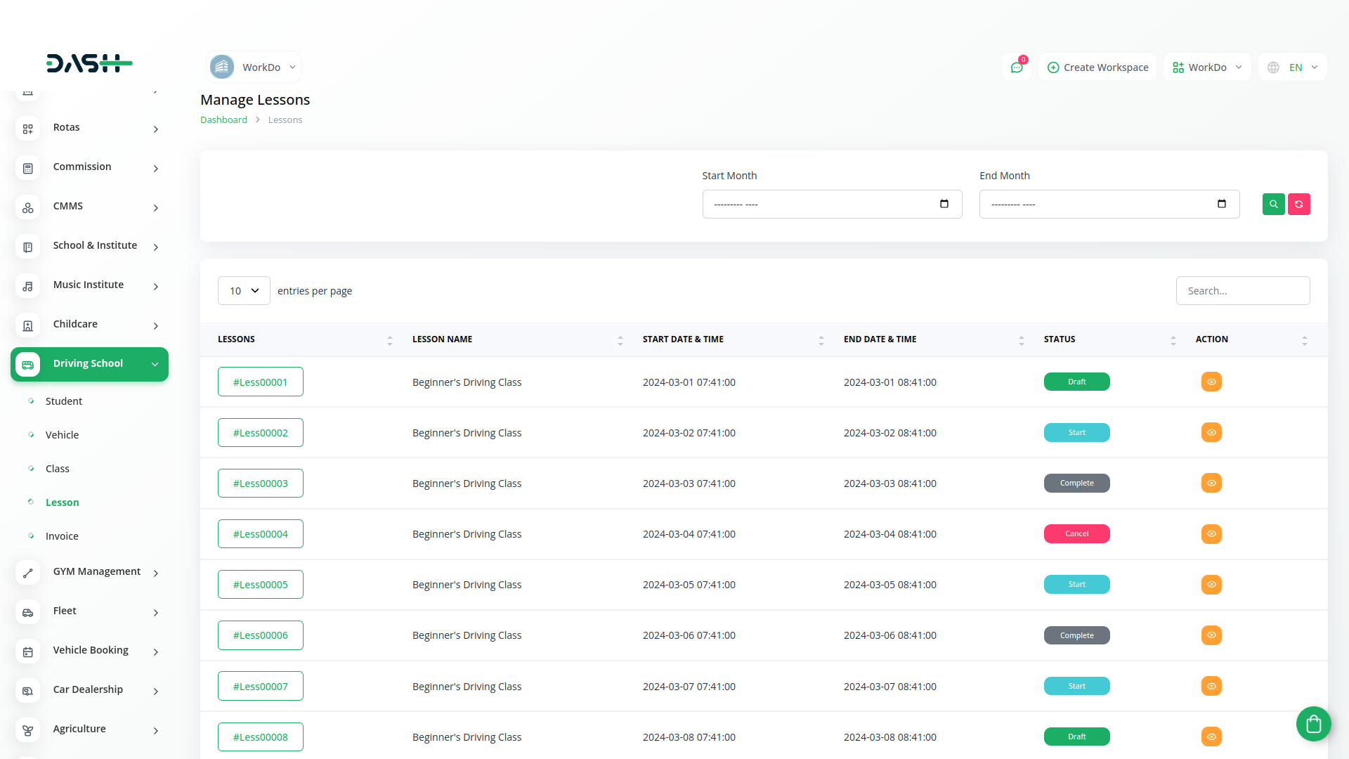Viewport: 1349px width, 759px height.
Task: Open the #Less00003 lesson link
Action: pos(261,484)
